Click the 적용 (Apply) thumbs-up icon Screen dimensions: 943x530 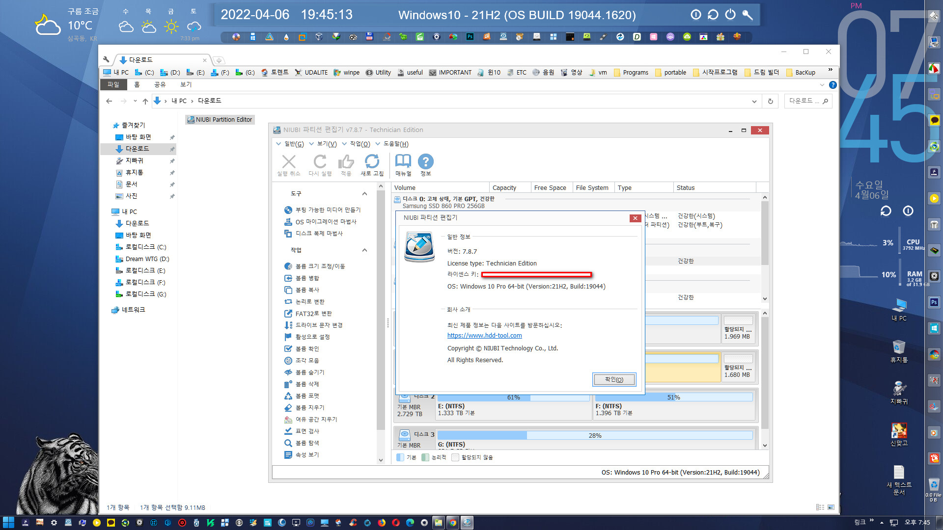tap(346, 165)
